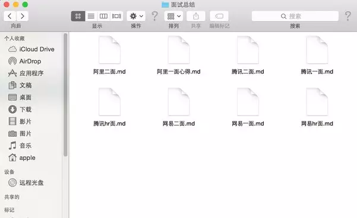Screen dimensions: 357x218
Task: Click the question mark beside the search field
Action: 347,16
